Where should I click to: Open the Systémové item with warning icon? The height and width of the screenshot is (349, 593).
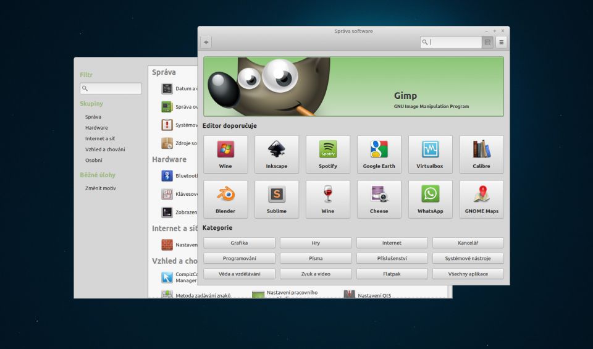[167, 125]
